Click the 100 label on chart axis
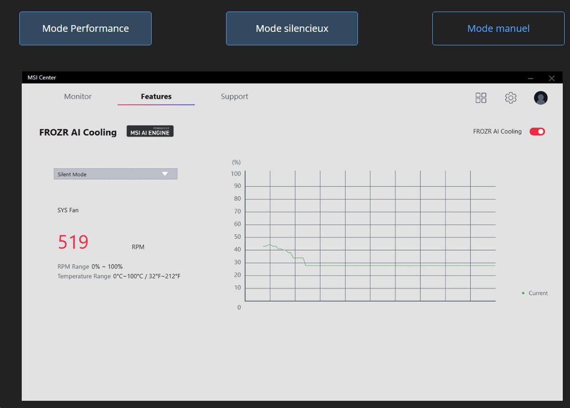This screenshot has width=570, height=408. click(236, 174)
